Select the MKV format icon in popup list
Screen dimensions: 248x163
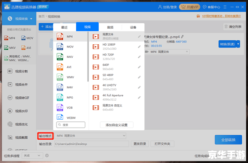[x=60, y=57]
